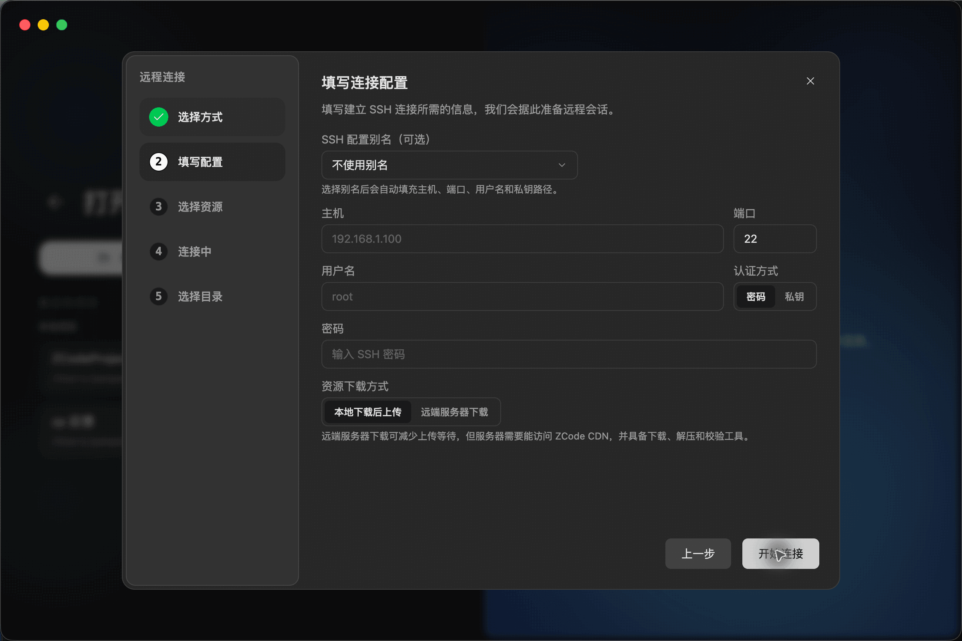Click the step 3 number badge
The height and width of the screenshot is (641, 962).
pyautogui.click(x=159, y=206)
